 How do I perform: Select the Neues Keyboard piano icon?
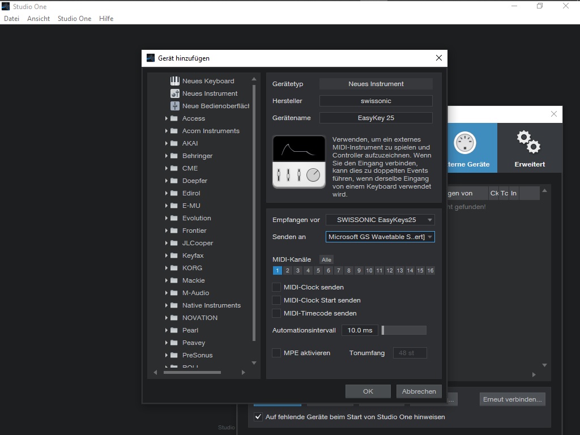tap(174, 81)
